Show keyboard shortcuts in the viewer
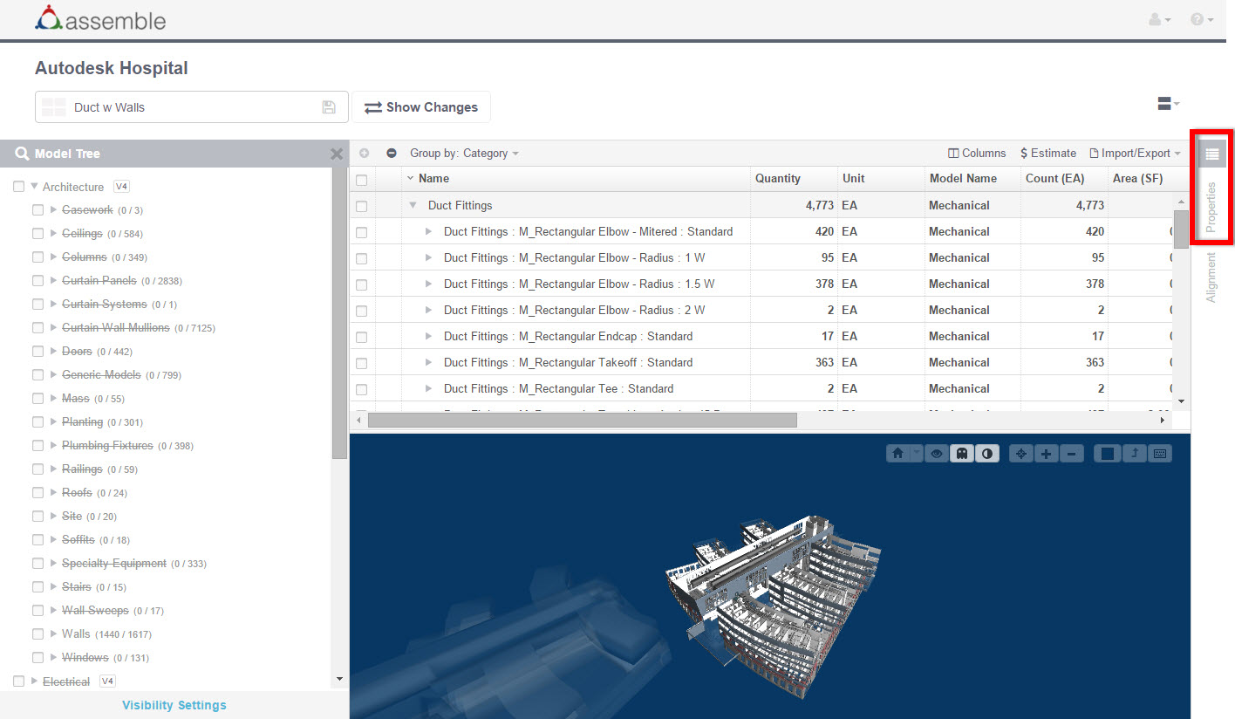This screenshot has width=1235, height=719. tap(1159, 454)
